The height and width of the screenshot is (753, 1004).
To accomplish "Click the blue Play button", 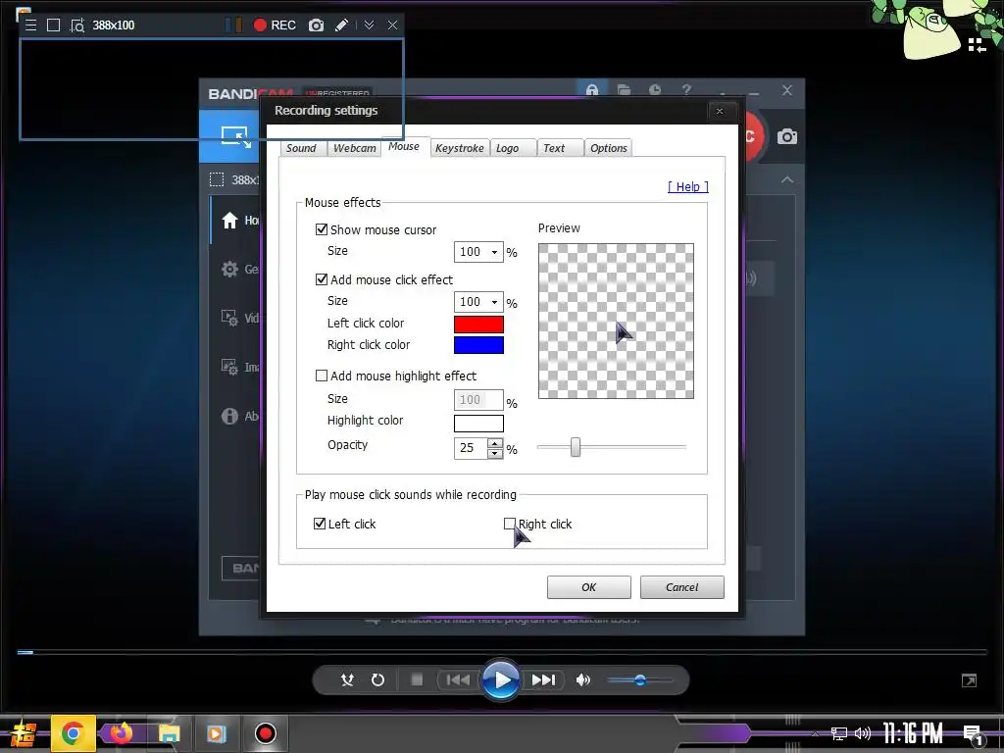I will click(501, 680).
